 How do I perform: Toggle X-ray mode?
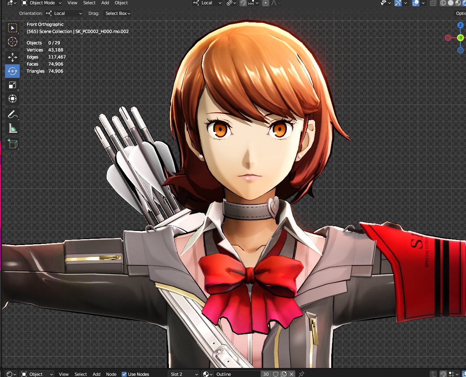433,3
